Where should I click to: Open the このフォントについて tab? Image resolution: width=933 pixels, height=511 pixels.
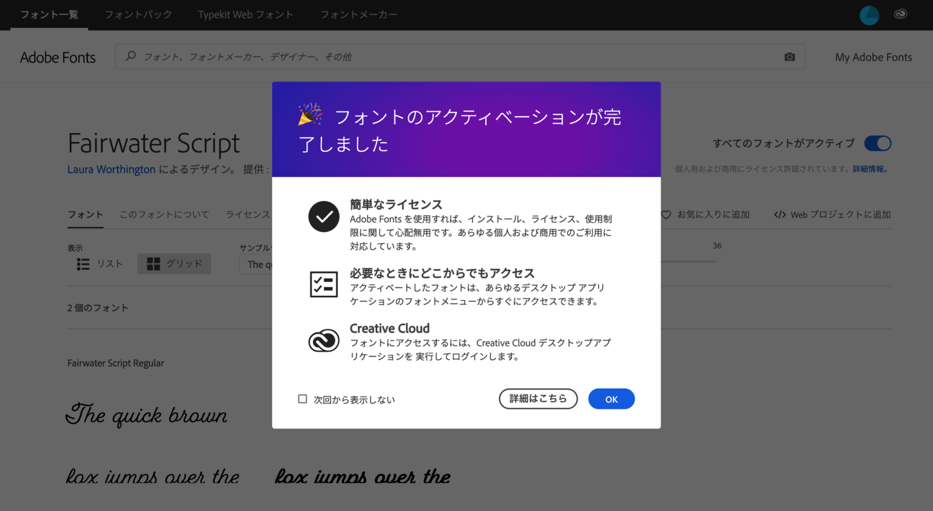[164, 214]
